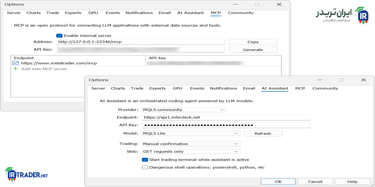
Task: Go to Trade tab in the AI Assistant window
Action: click(x=137, y=88)
